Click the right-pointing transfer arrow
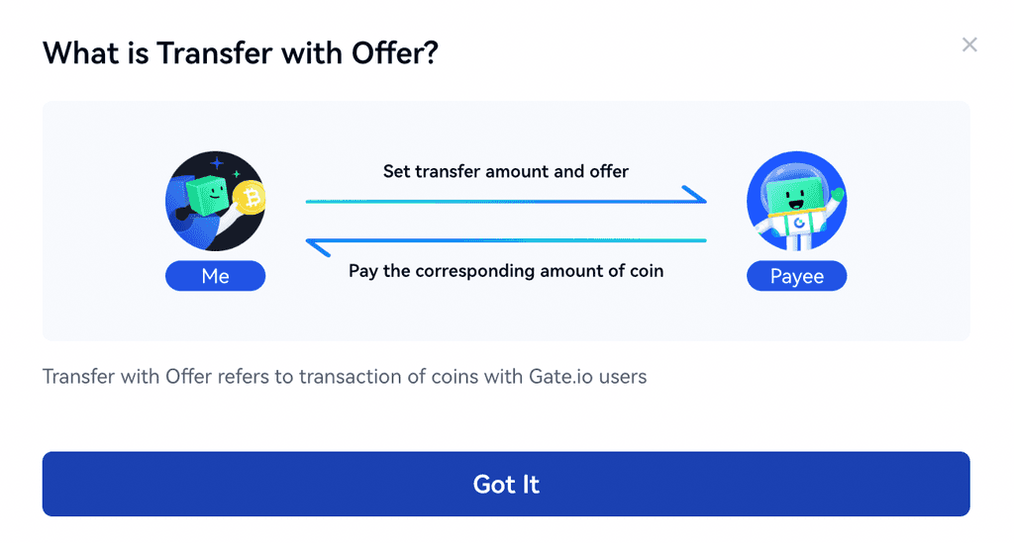The height and width of the screenshot is (543, 1014). [506, 201]
